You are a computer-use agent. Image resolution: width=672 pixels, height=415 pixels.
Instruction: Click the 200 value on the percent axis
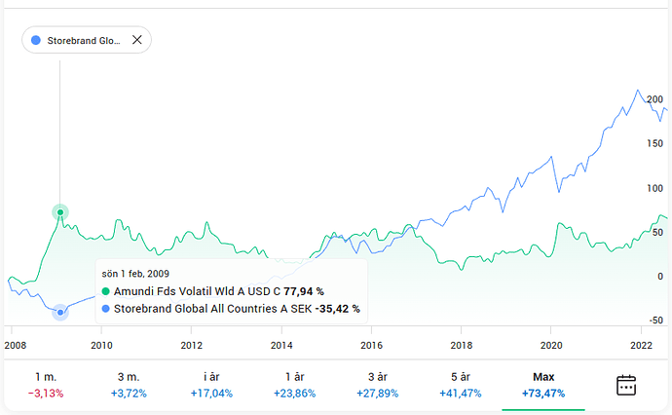(654, 99)
